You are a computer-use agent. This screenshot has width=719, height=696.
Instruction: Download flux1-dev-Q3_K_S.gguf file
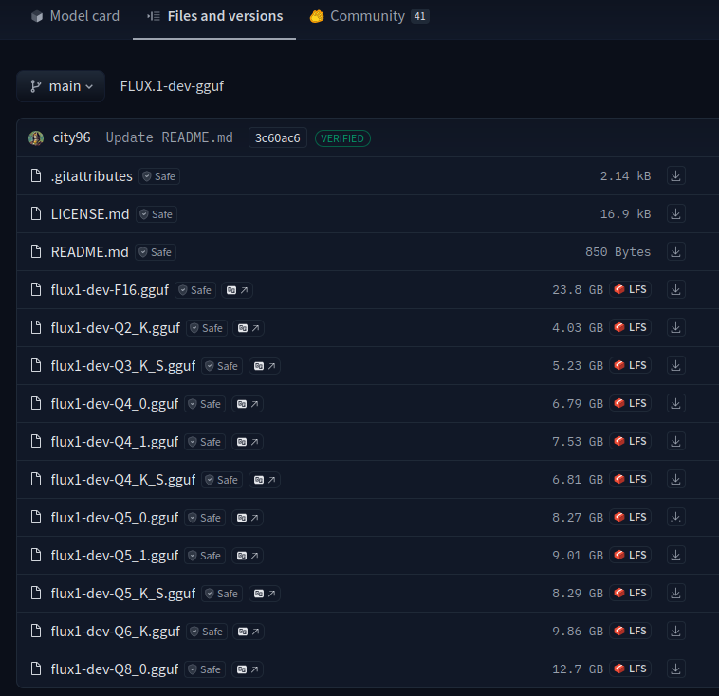675,365
